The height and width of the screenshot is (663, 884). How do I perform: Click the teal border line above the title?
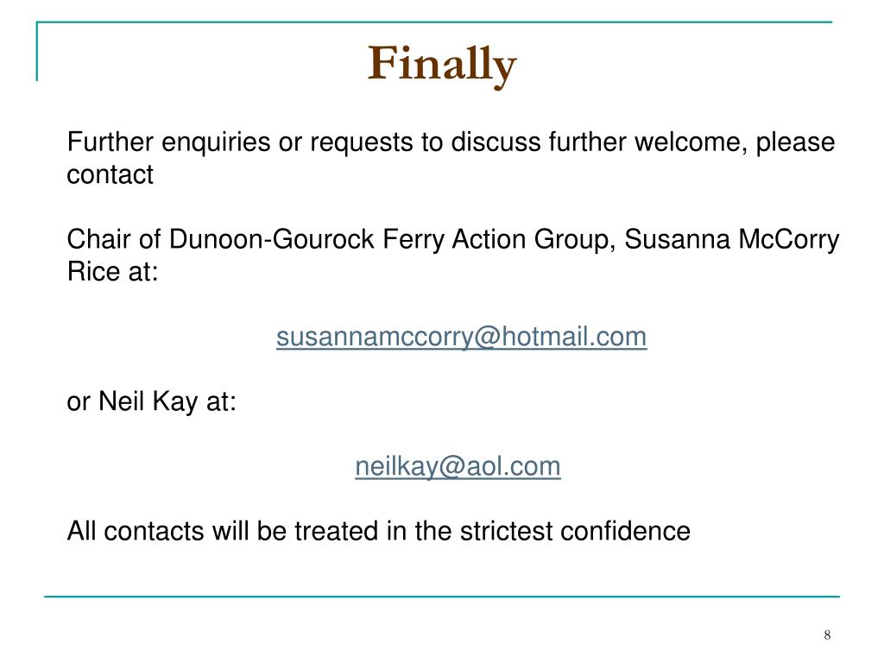pos(434,22)
